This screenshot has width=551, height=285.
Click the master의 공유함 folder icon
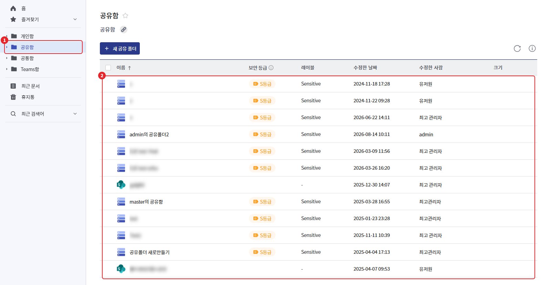121,202
